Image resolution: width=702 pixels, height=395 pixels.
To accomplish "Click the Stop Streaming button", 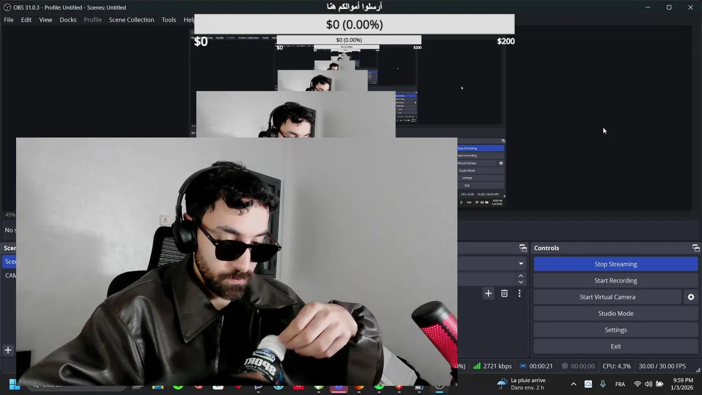I will coord(615,264).
